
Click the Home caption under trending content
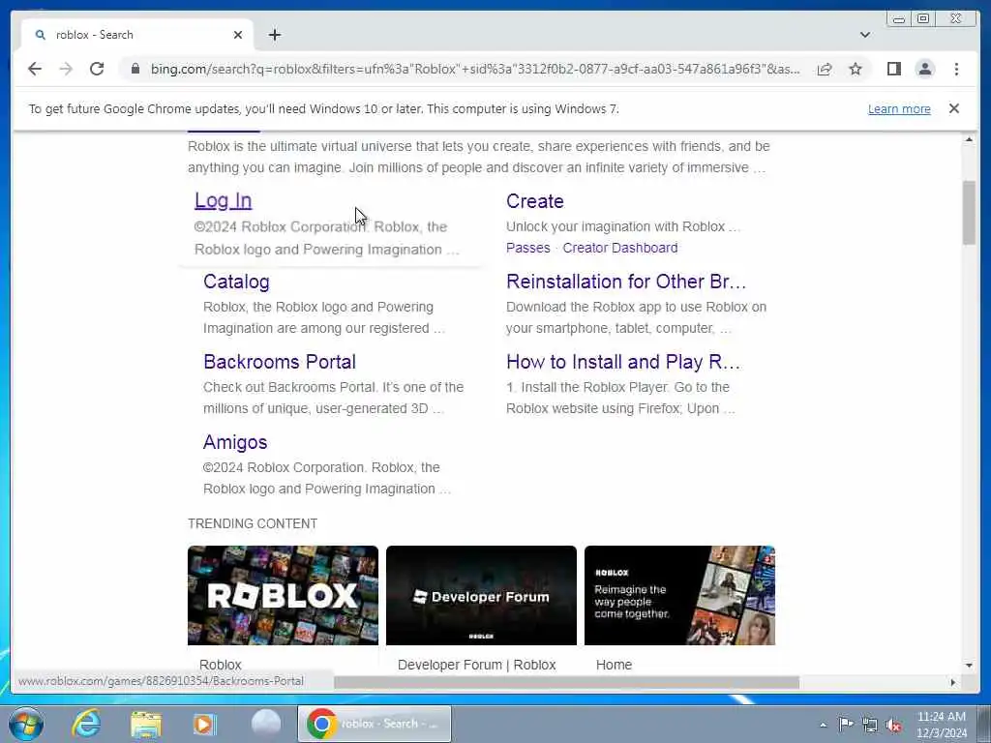pos(614,665)
